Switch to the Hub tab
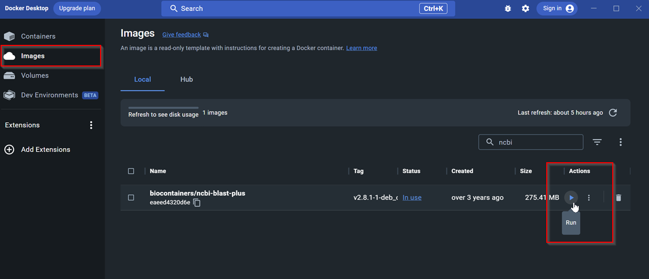Viewport: 649px width, 279px height. (187, 79)
